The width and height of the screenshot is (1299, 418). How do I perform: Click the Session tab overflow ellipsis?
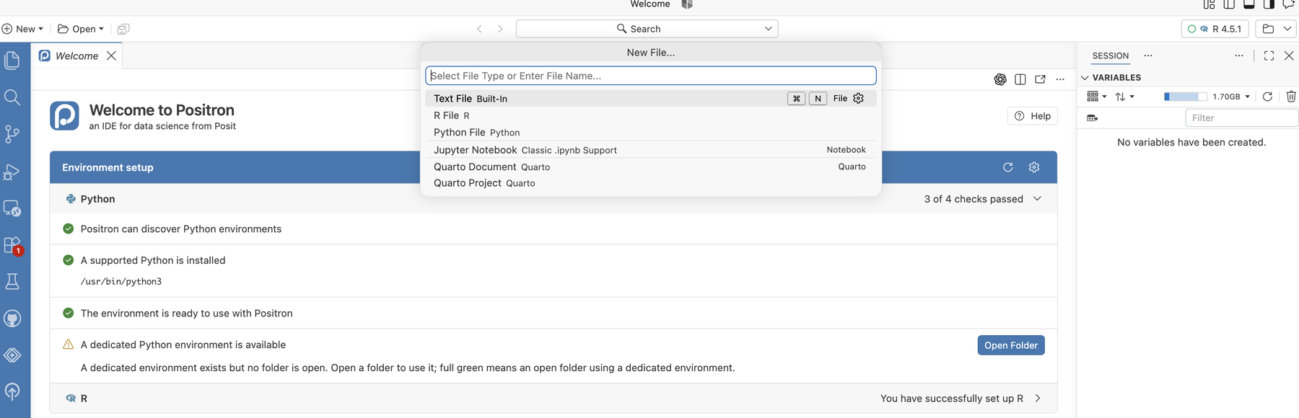click(x=1148, y=55)
